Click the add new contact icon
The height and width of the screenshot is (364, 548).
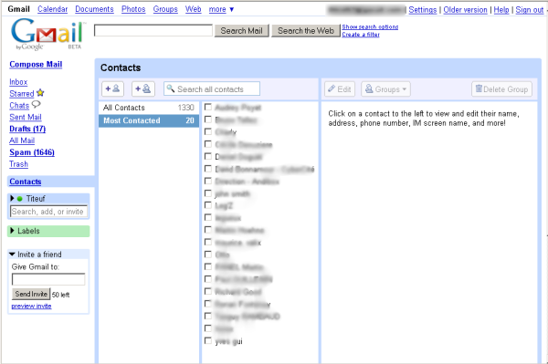point(112,88)
